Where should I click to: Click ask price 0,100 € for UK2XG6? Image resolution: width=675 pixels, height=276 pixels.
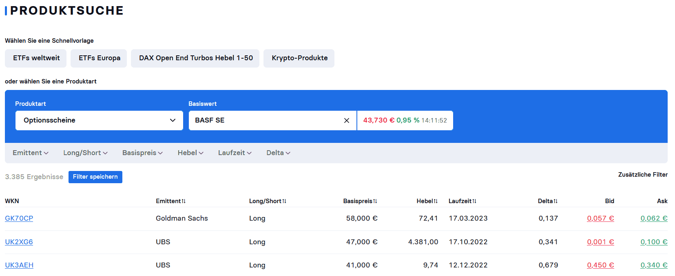pyautogui.click(x=654, y=242)
